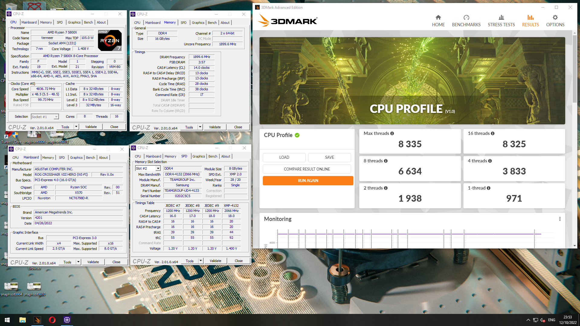
Task: Click LOAD button in 3DMark
Action: pos(284,157)
